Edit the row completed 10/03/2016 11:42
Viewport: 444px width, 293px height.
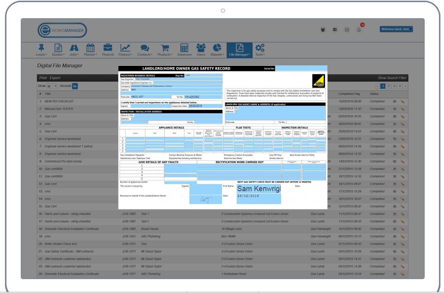tap(402, 109)
